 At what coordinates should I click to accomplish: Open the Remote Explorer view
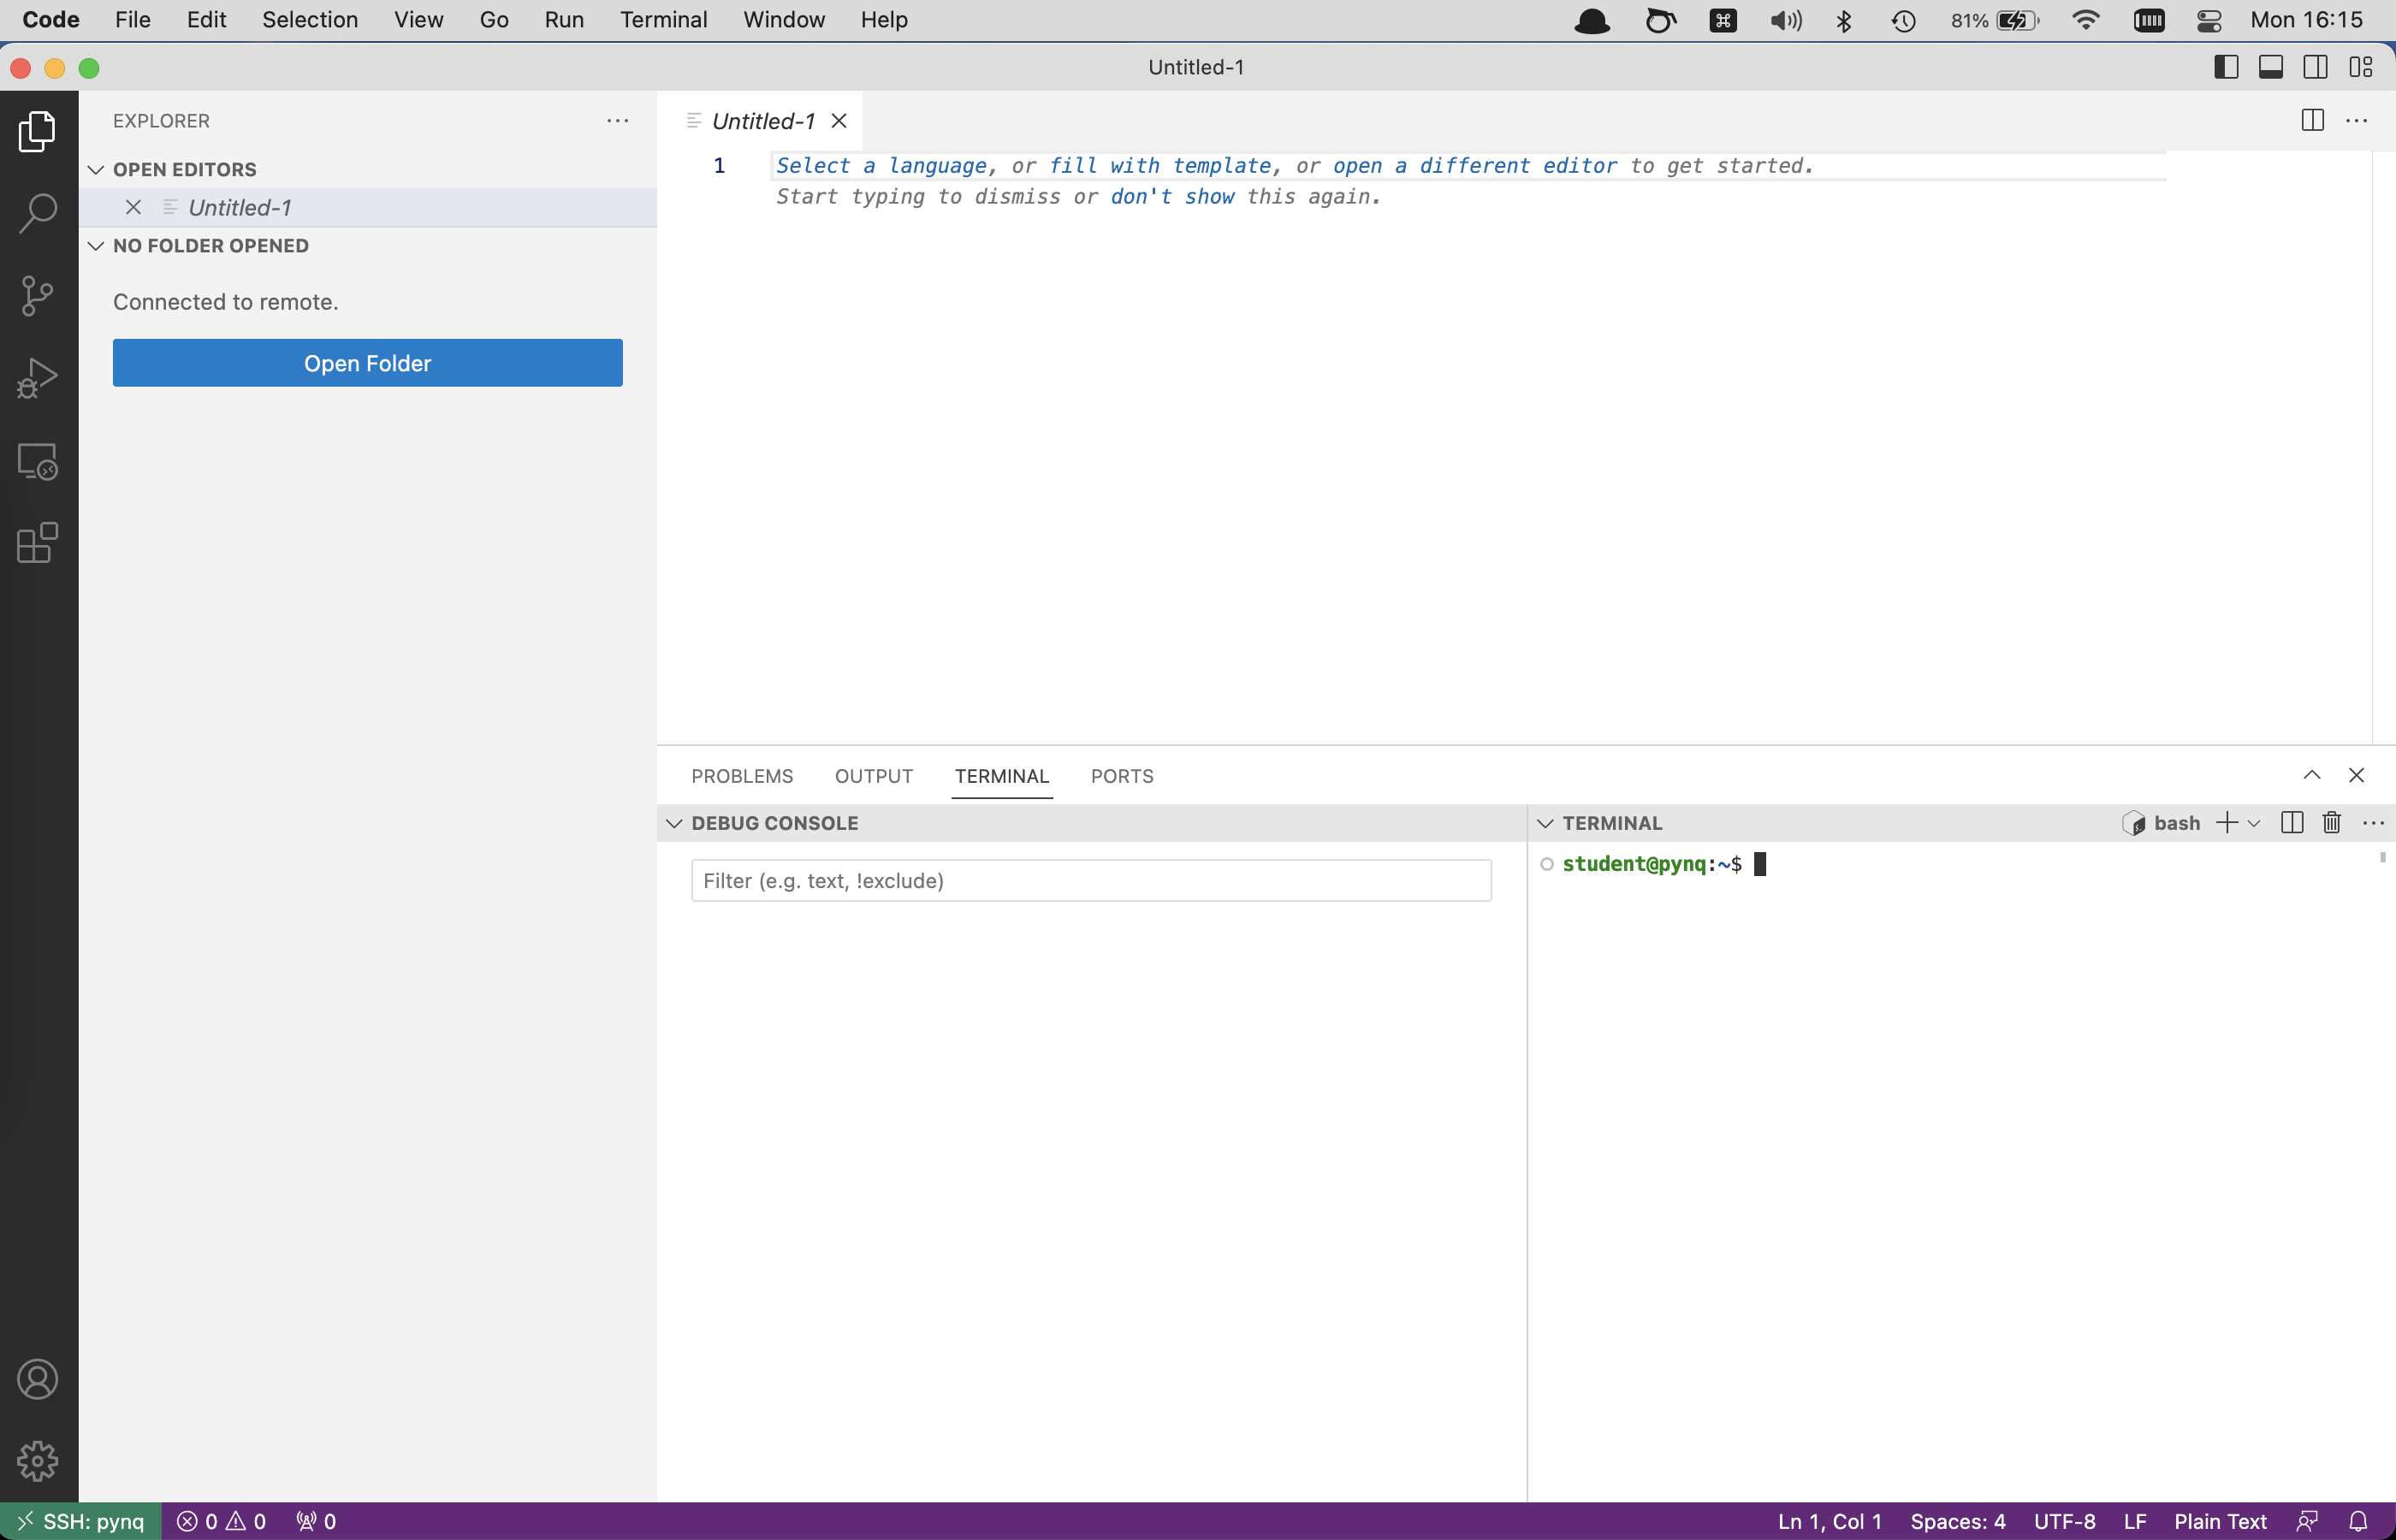[38, 461]
